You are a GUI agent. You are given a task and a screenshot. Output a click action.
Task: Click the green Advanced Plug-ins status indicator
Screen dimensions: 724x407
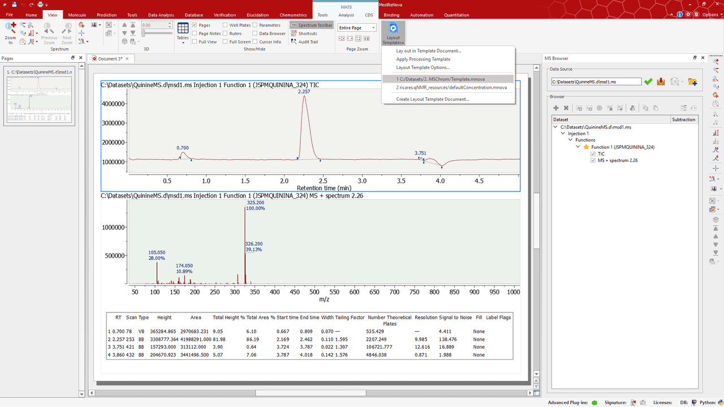(594, 402)
